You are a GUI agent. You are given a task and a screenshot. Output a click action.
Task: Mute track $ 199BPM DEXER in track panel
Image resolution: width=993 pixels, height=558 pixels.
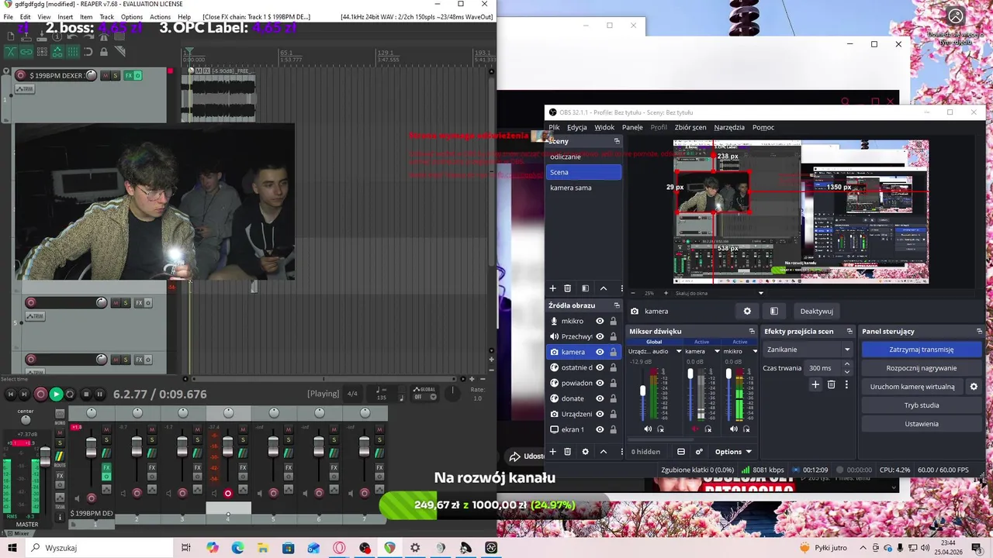[x=106, y=75]
